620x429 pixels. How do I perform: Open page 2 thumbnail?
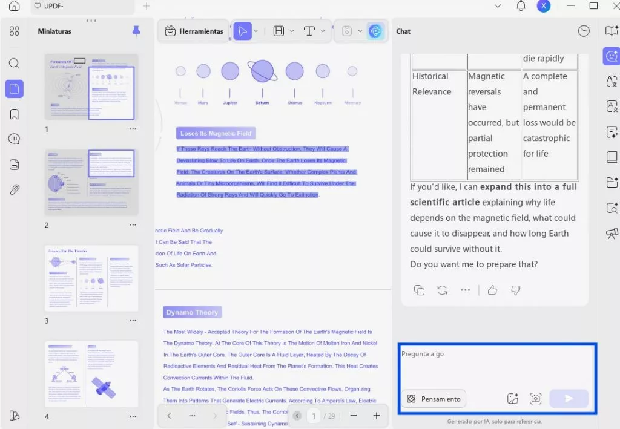point(91,183)
